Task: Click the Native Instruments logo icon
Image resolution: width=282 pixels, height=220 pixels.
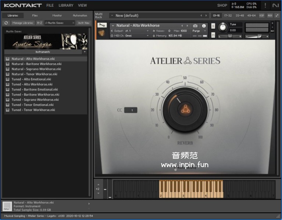Action: click(275, 5)
